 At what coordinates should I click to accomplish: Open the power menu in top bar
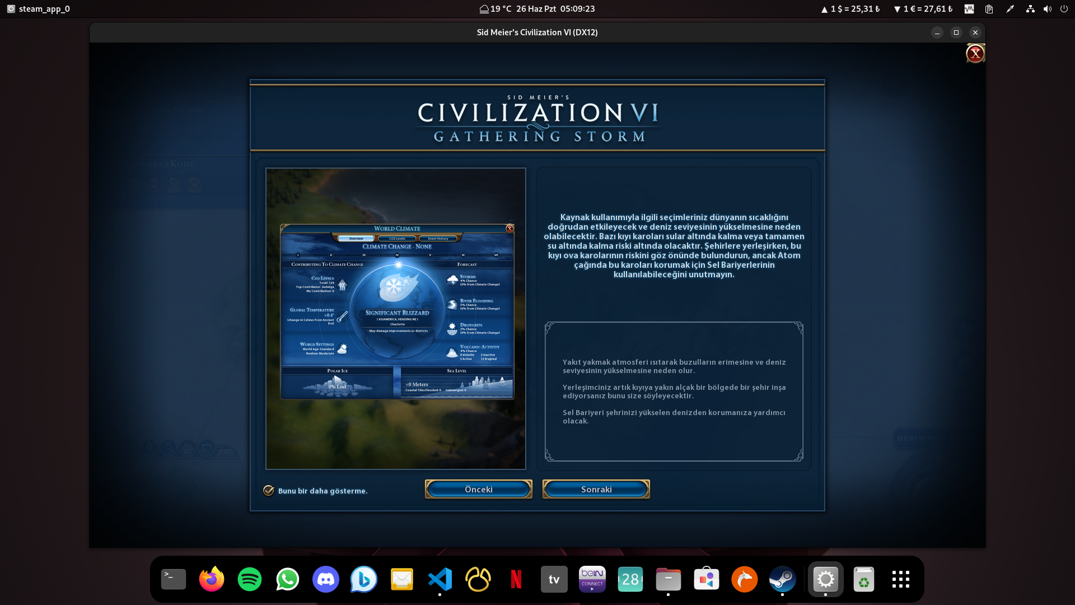[1064, 9]
